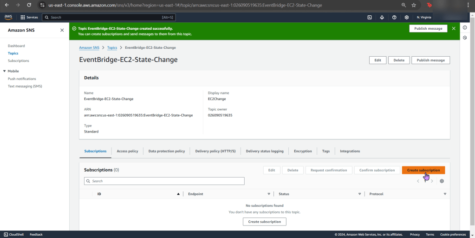475x238 pixels.
Task: Click the AWS logo home icon
Action: 8,17
